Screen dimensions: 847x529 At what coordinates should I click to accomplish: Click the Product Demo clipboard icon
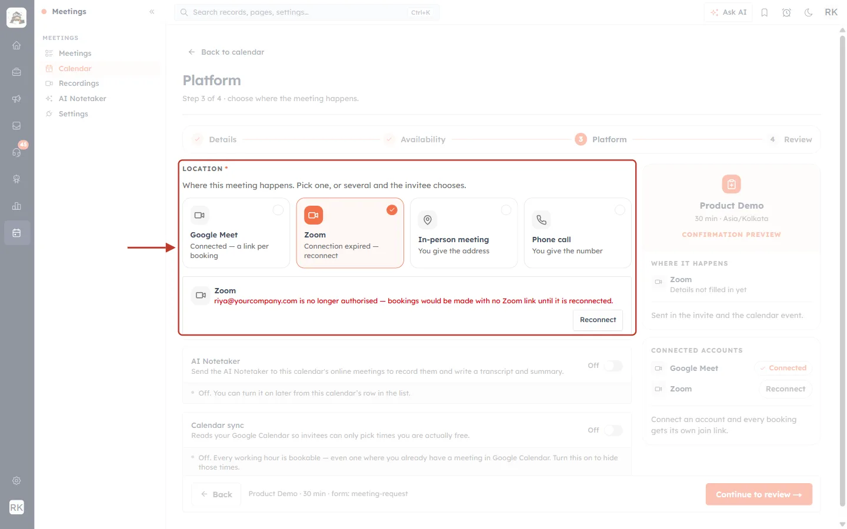(731, 185)
